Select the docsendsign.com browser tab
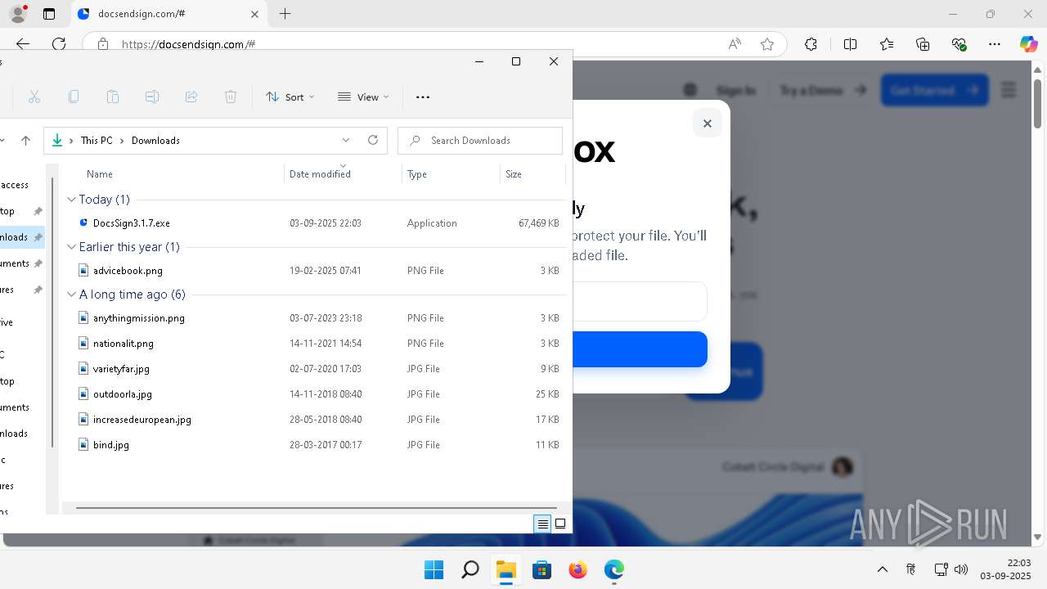 tap(169, 14)
